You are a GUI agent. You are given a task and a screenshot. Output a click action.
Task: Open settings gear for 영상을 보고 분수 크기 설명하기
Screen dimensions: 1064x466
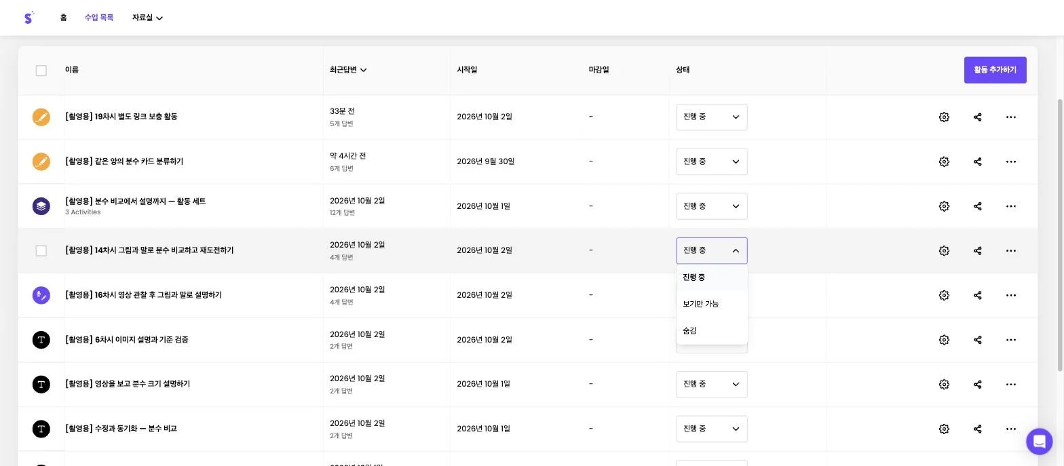pos(944,385)
